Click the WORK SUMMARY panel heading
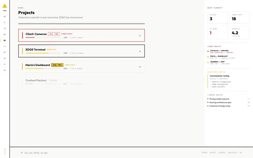The image size is (253, 158). (x=215, y=8)
